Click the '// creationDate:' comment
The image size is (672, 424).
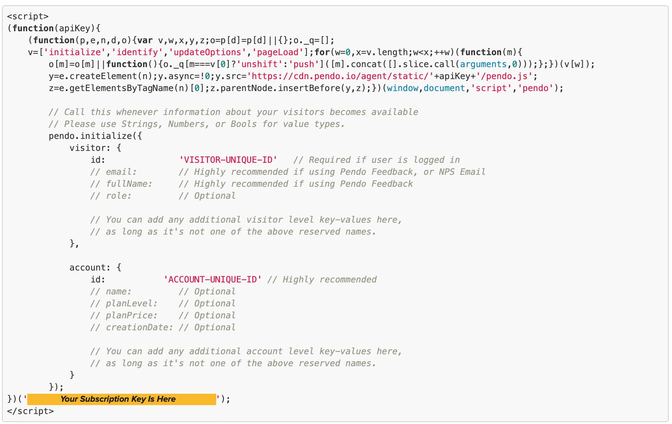coord(132,327)
